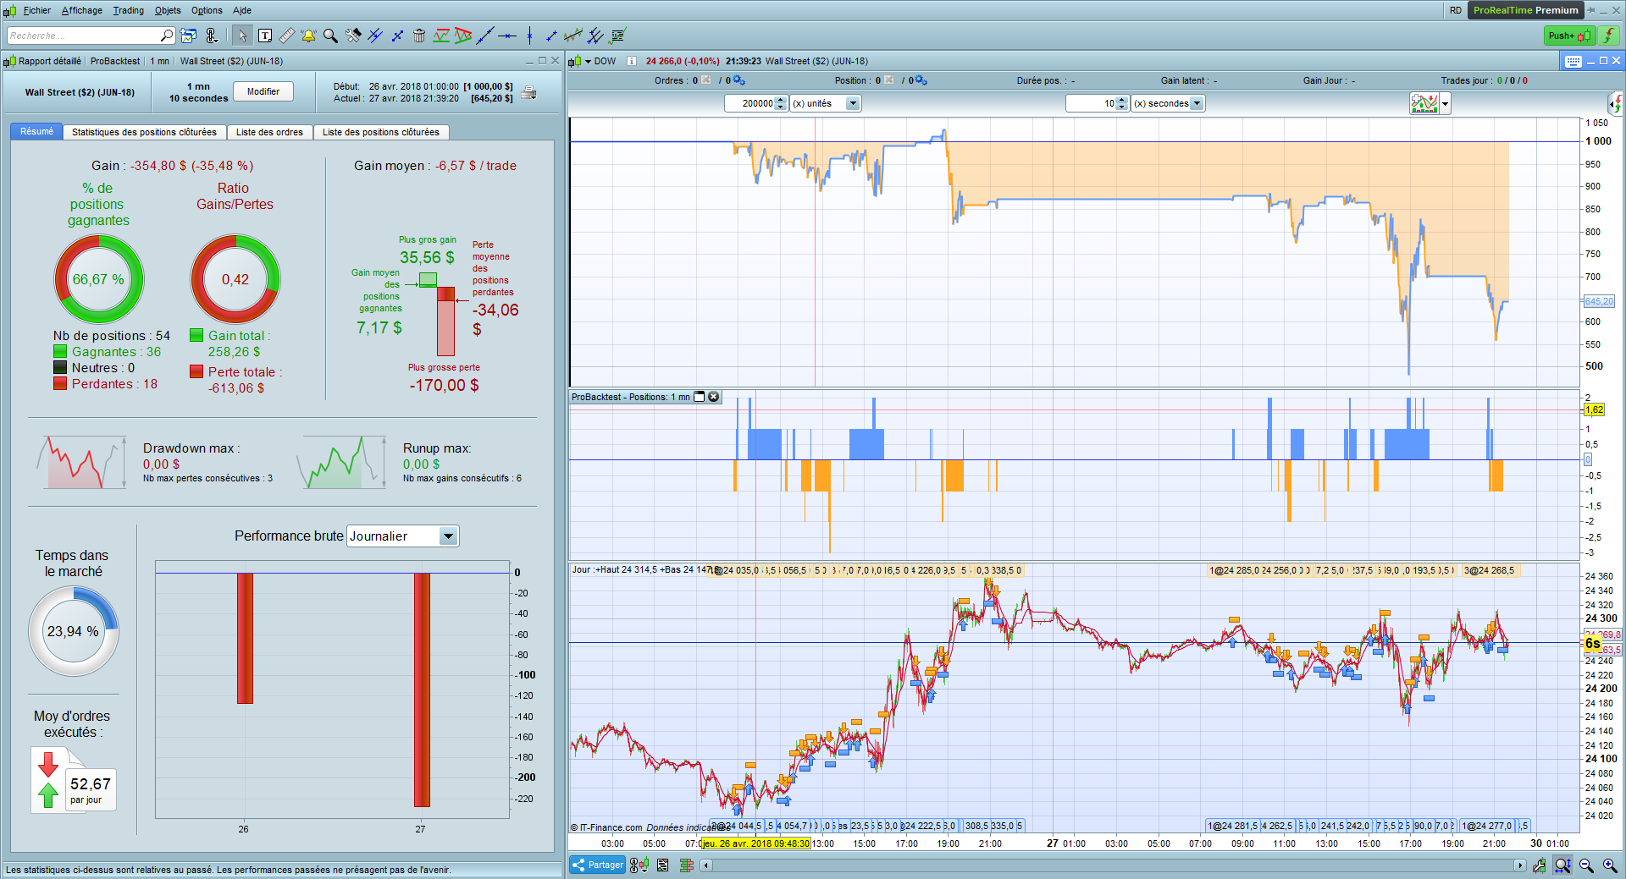
Task: Select the magnifying glass zoom tool
Action: point(330,36)
